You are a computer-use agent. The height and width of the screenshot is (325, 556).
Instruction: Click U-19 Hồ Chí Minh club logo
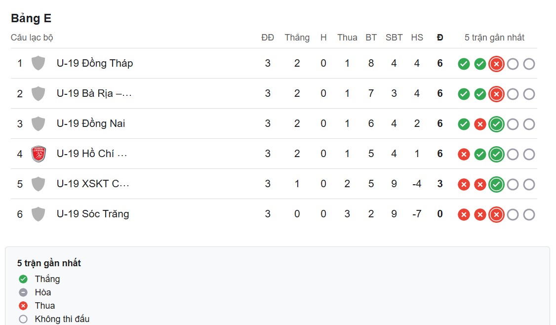tap(38, 154)
